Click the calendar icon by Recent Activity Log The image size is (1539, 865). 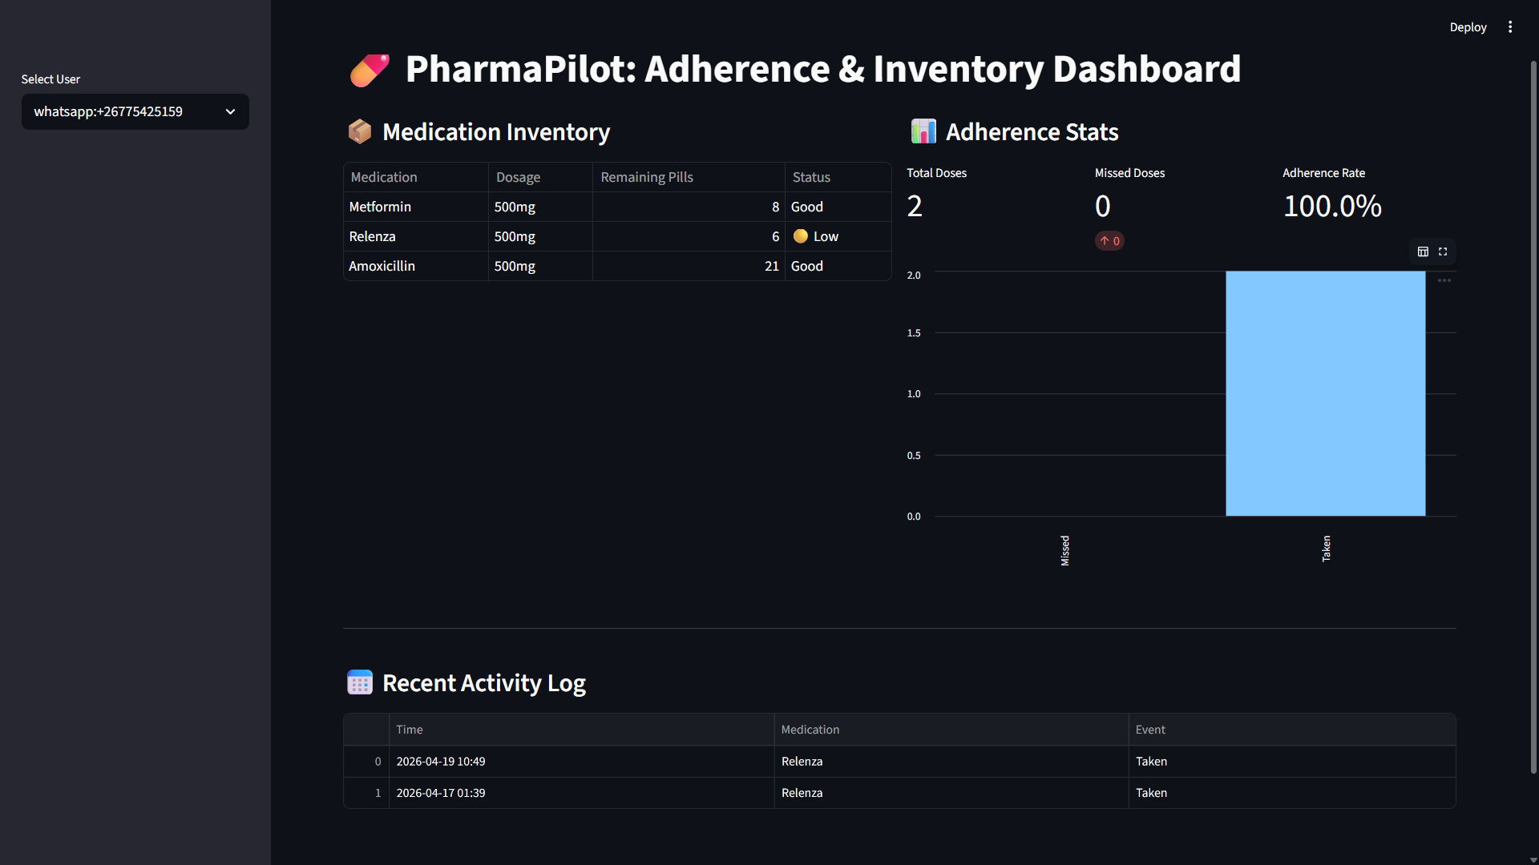pyautogui.click(x=360, y=682)
